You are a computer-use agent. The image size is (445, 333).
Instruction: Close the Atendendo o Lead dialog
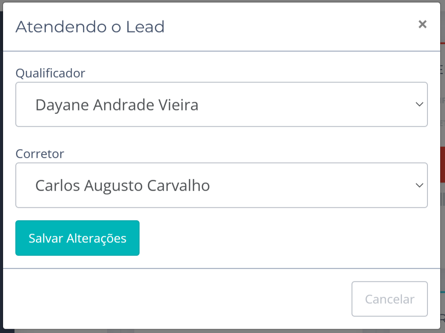(x=422, y=25)
